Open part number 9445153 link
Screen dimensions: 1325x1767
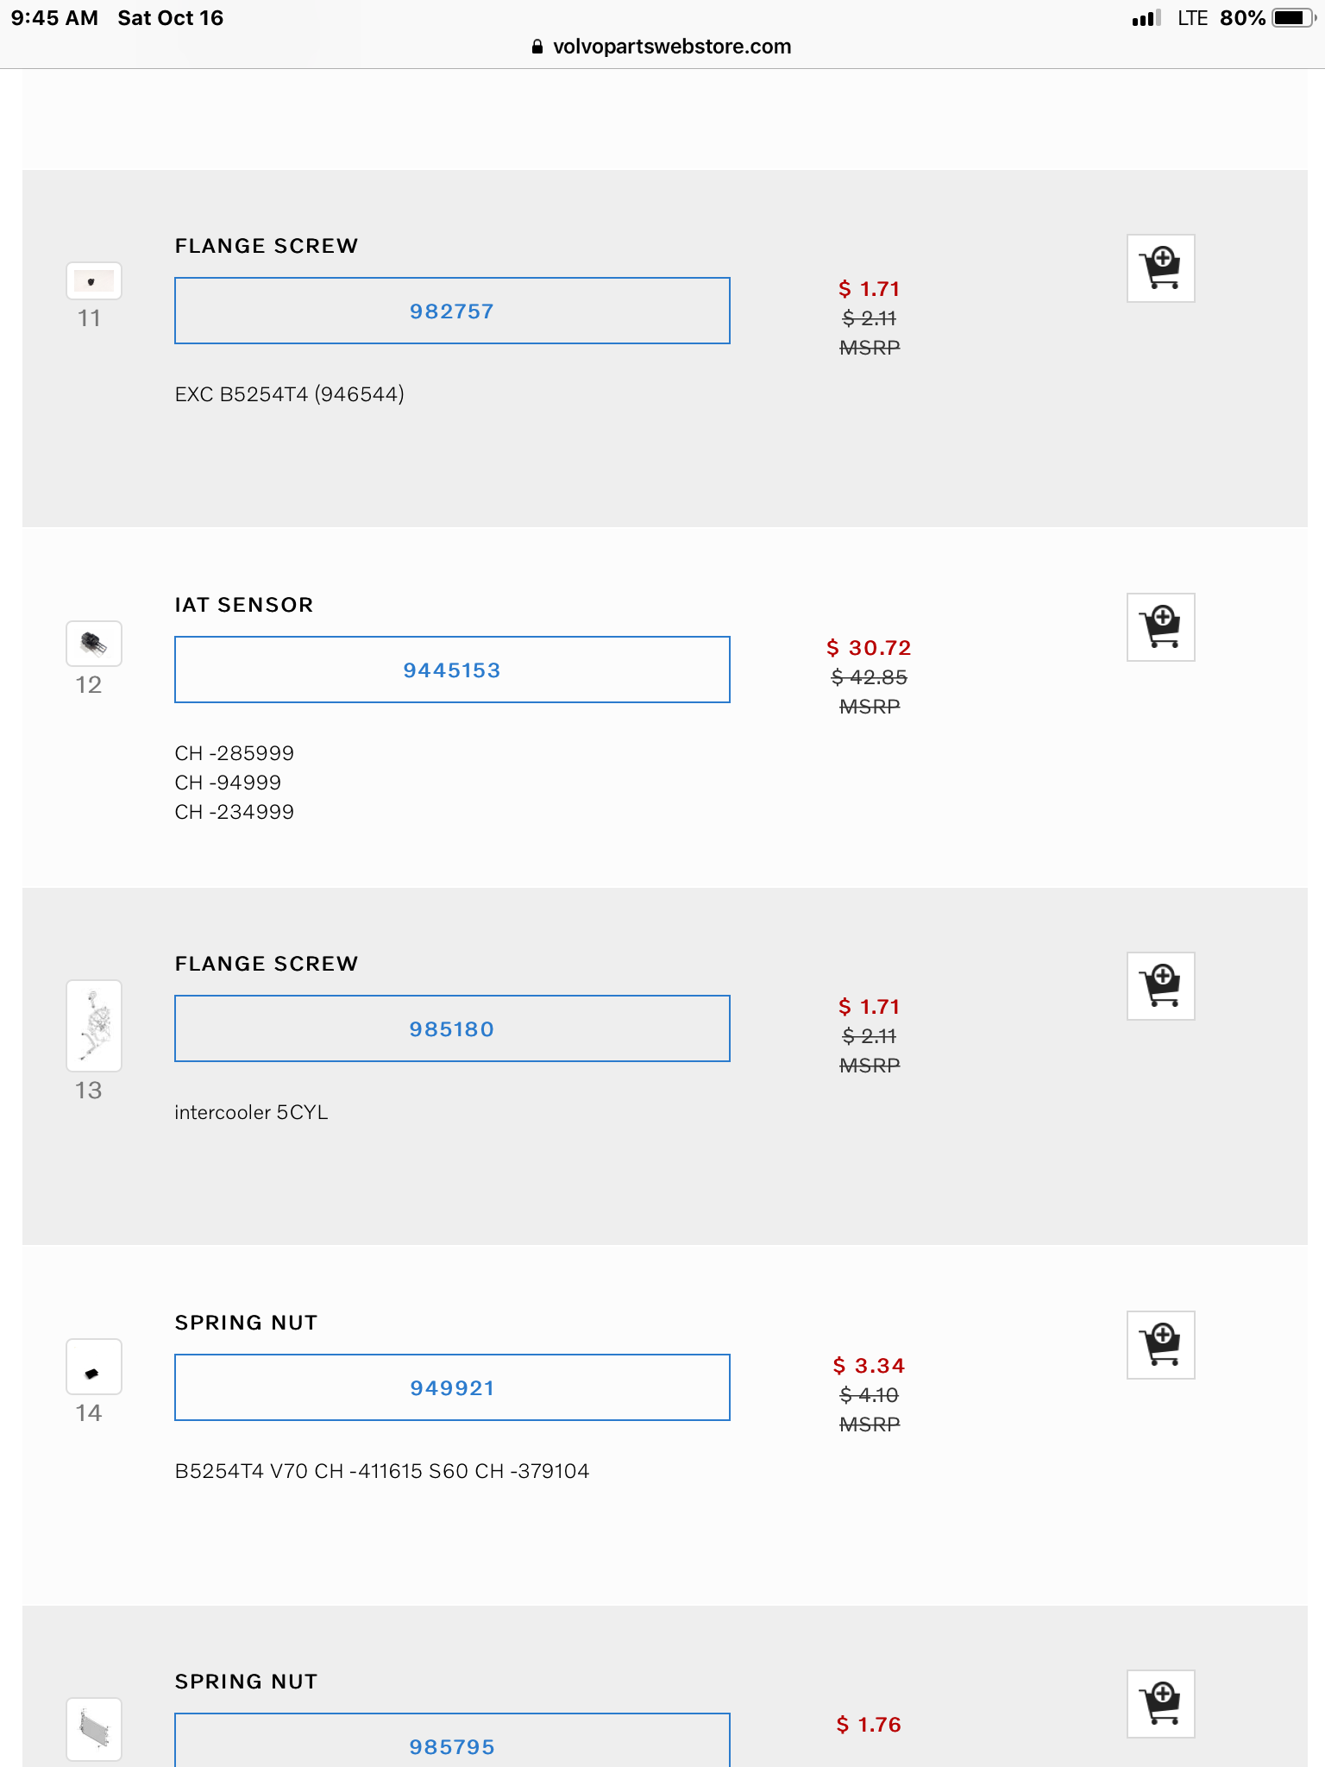(452, 670)
